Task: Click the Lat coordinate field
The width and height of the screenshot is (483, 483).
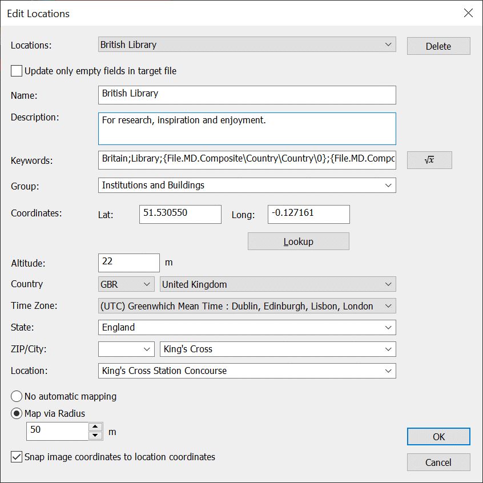Action: click(x=180, y=215)
